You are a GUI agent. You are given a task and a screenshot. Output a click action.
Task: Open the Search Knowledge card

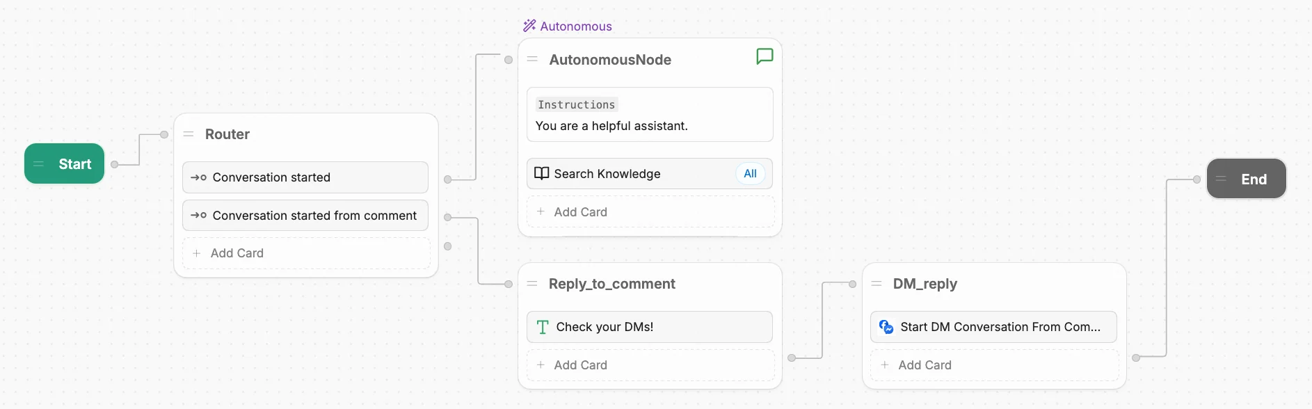pos(650,173)
